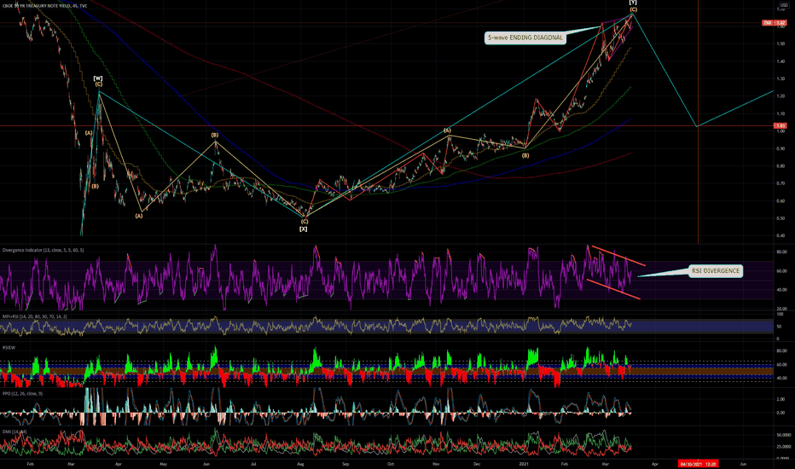Click the 1.50 price axis label
The image size is (795, 469).
click(x=780, y=43)
